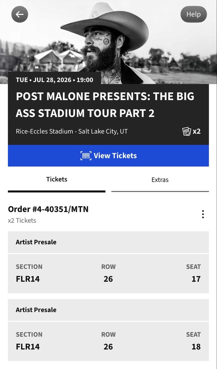This screenshot has height=369, width=217.
Task: Tap the first Artist Presale header
Action: point(108,242)
